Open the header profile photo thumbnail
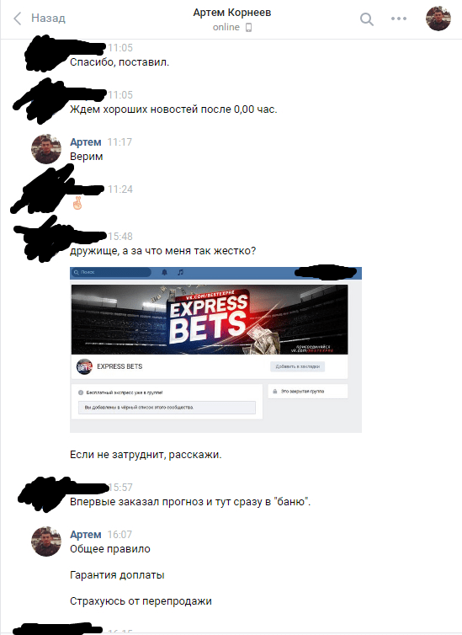Screen dimensions: 462x635 pos(438,19)
